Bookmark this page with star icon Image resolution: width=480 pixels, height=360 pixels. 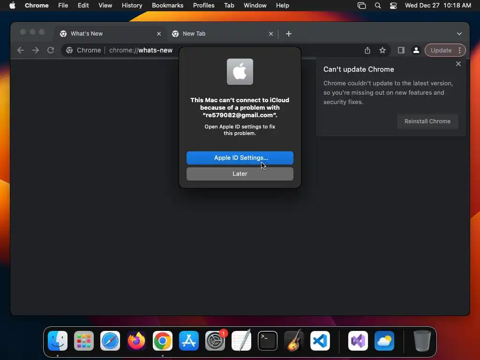click(382, 50)
